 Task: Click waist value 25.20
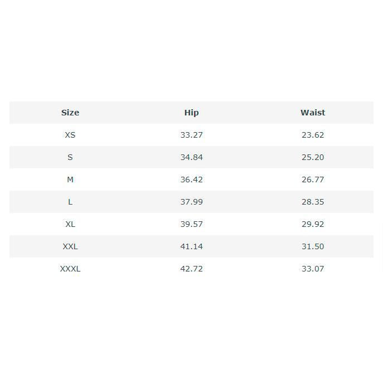pyautogui.click(x=313, y=157)
